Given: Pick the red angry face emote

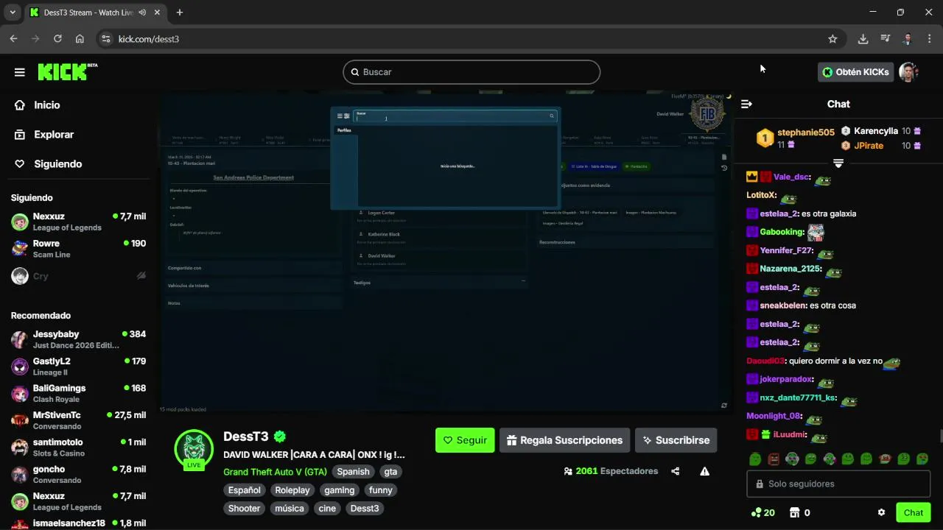Looking at the screenshot, I should [x=774, y=459].
